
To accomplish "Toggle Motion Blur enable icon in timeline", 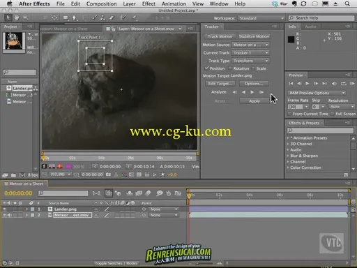I will (x=148, y=193).
